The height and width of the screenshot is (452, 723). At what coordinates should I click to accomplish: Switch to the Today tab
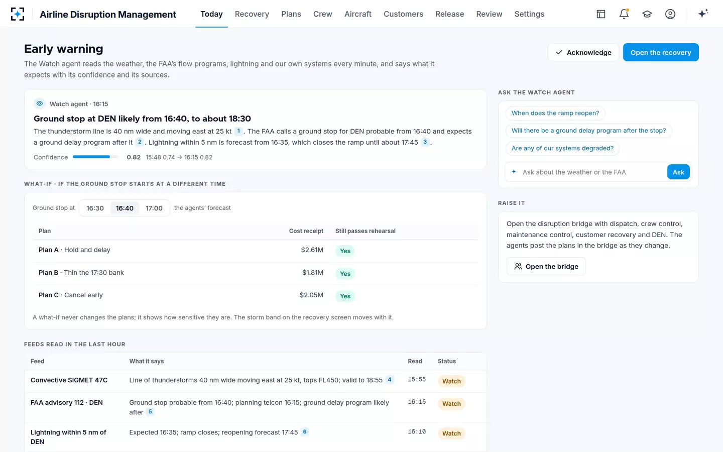click(x=211, y=14)
